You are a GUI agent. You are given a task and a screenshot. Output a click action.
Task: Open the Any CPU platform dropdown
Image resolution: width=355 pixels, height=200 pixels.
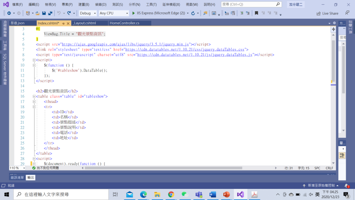[x=114, y=14]
